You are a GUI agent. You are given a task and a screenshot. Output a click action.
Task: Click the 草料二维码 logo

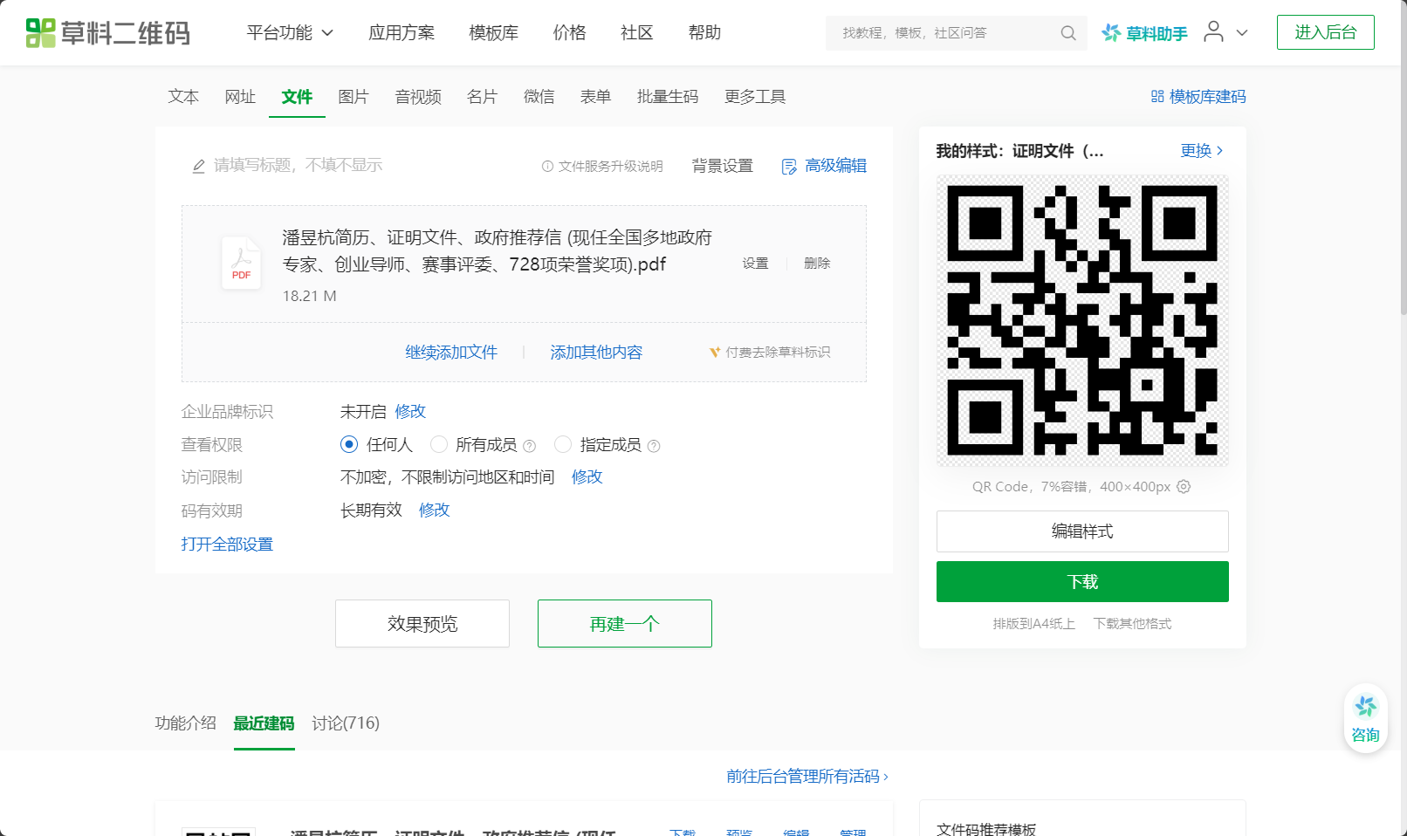point(107,33)
